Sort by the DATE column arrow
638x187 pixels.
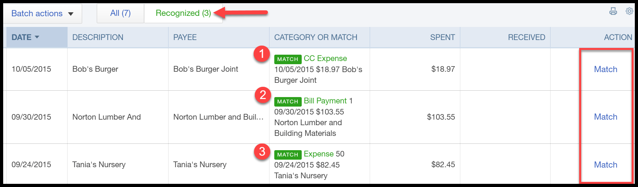tap(37, 37)
